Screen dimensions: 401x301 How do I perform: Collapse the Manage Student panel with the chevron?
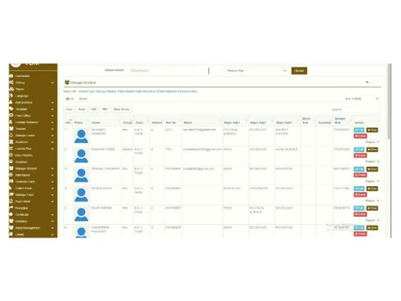point(367,82)
